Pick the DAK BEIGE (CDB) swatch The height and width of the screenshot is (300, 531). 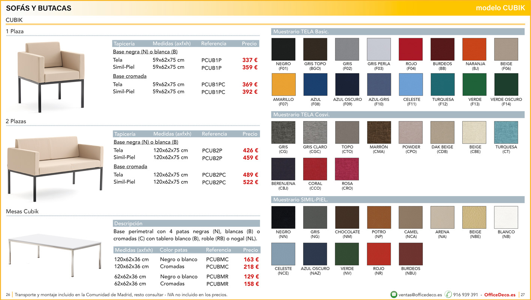pos(443,132)
